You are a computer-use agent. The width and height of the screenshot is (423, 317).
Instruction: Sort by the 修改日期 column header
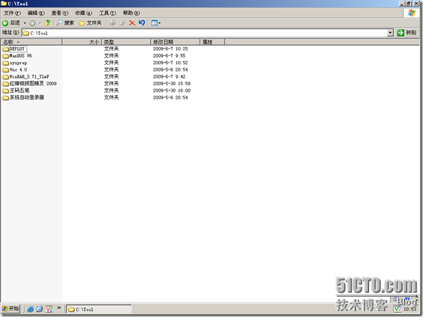pos(175,42)
